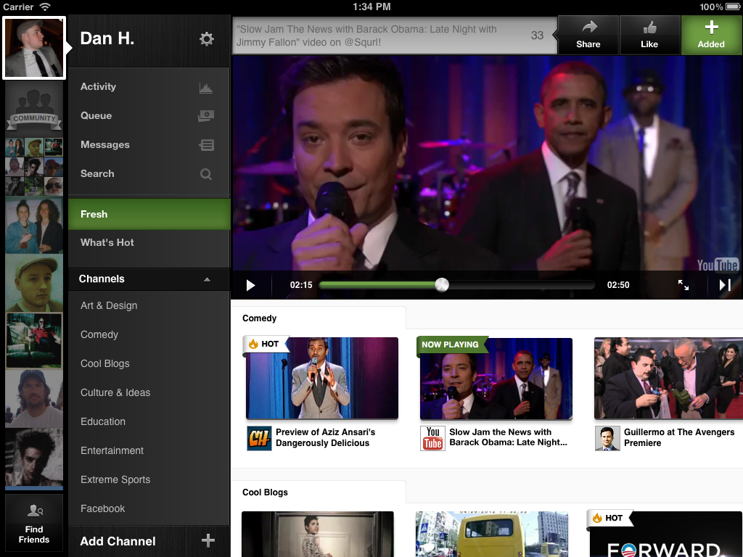The image size is (743, 557).
Task: Select the What's Hot feed
Action: coord(149,242)
